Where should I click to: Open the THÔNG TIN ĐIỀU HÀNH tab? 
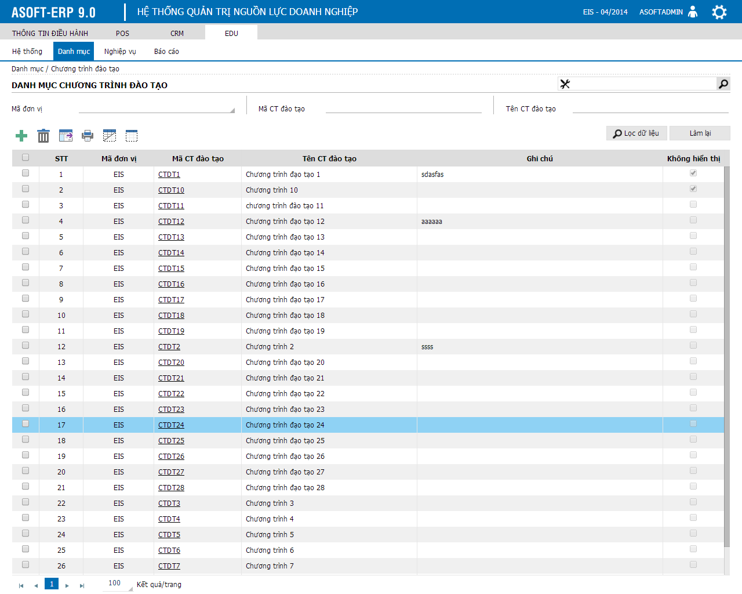50,33
